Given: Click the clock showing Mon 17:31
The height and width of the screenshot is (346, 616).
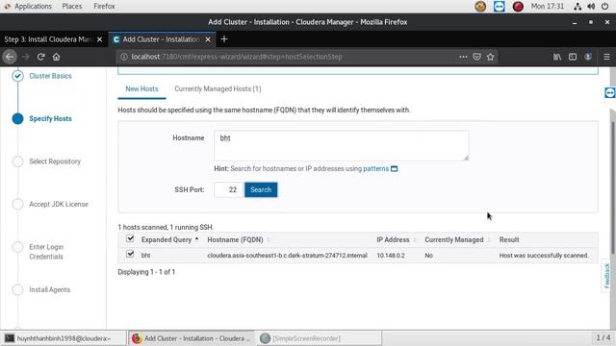Looking at the screenshot, I should point(548,7).
